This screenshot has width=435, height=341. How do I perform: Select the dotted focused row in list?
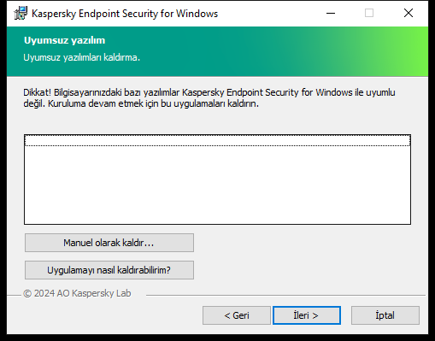coord(217,140)
